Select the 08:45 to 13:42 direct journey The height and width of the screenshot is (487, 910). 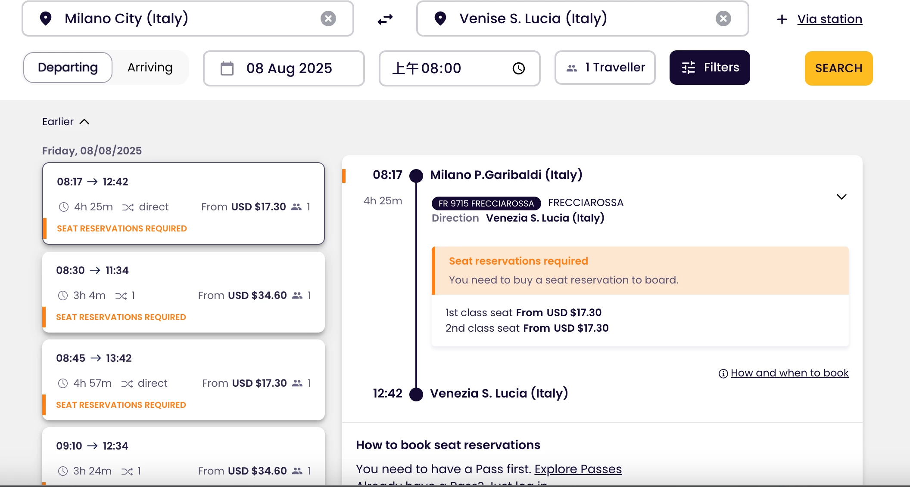(x=183, y=380)
